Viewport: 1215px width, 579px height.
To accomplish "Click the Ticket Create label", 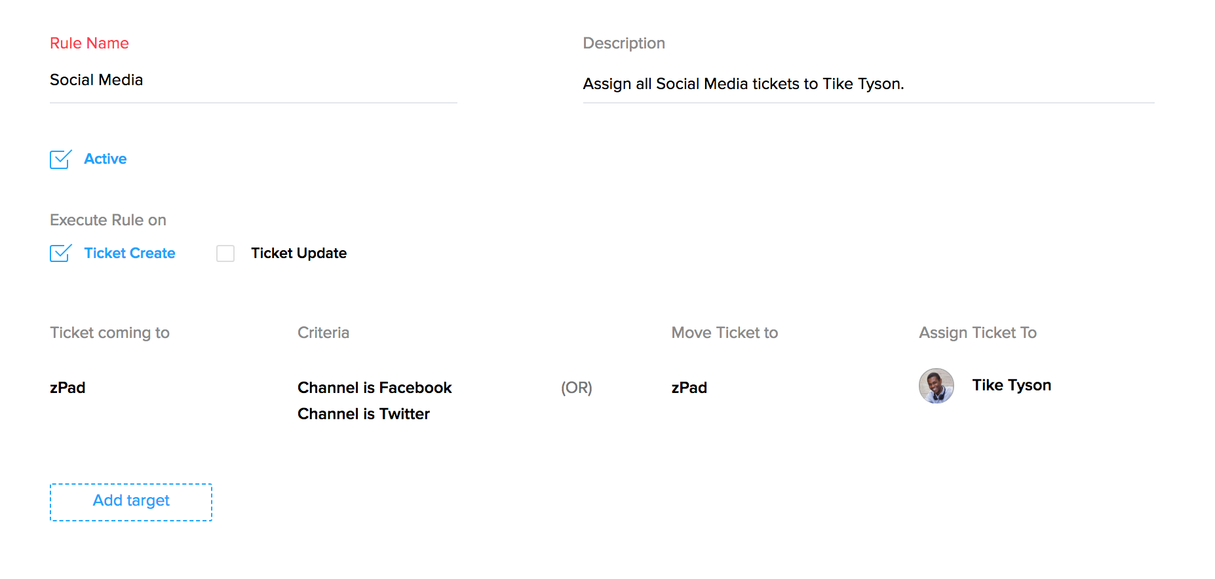I will pos(130,253).
